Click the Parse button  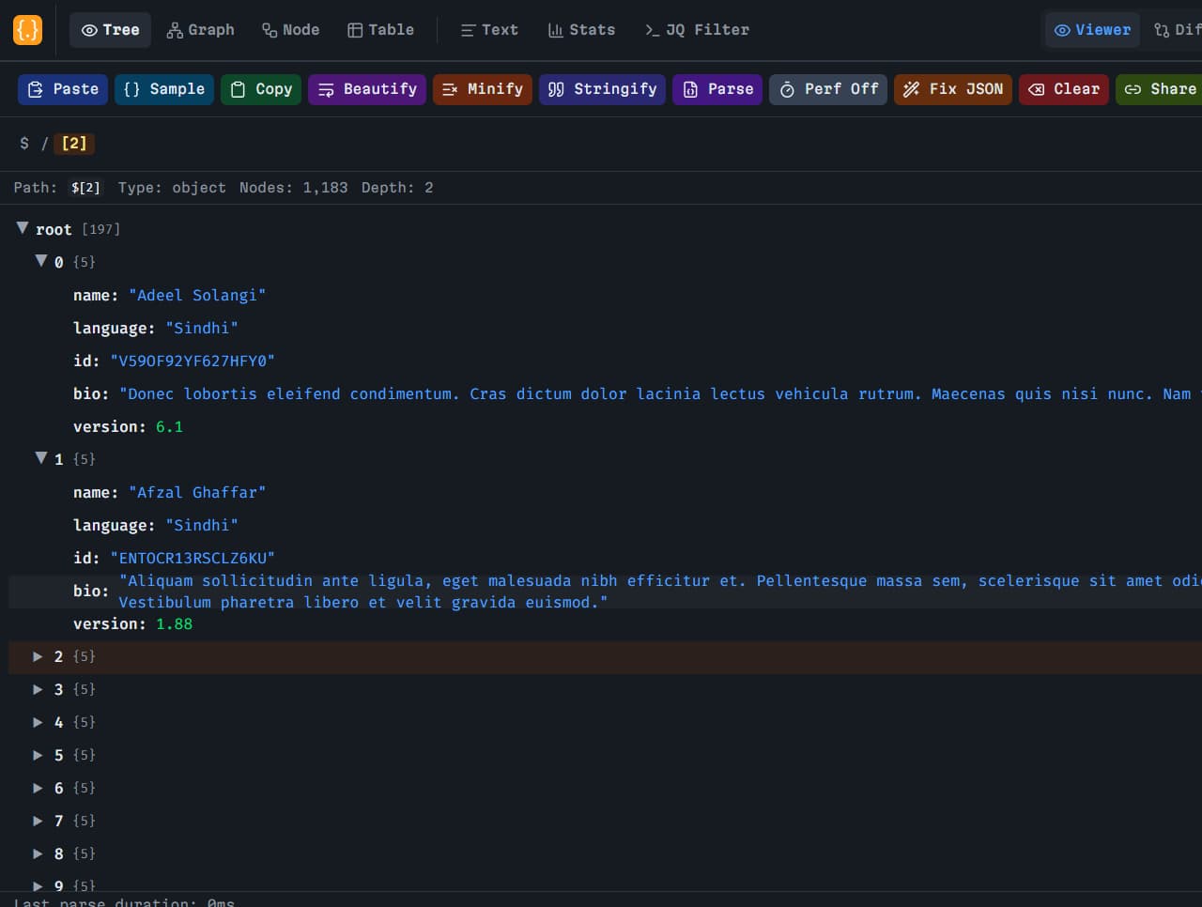pyautogui.click(x=717, y=89)
